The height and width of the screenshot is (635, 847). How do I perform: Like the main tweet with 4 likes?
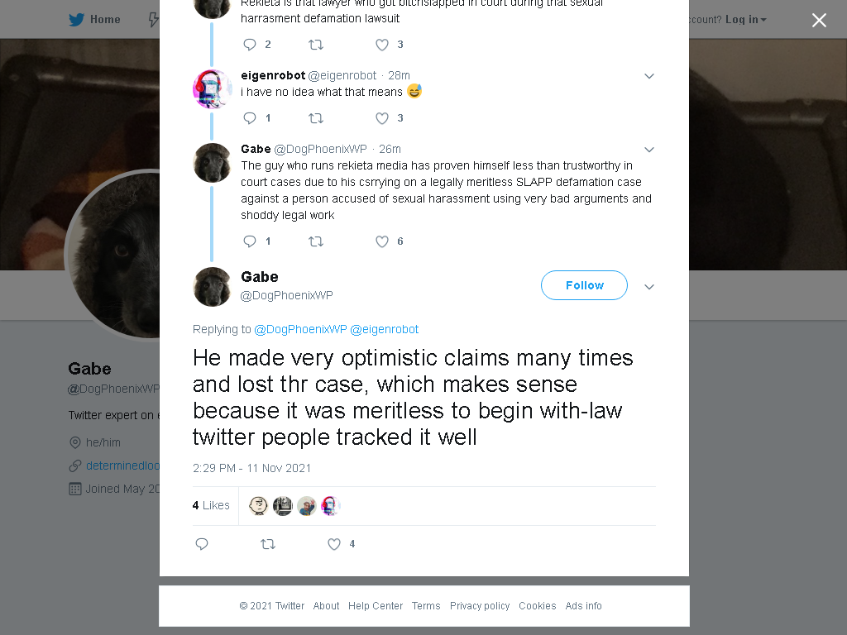tap(334, 544)
